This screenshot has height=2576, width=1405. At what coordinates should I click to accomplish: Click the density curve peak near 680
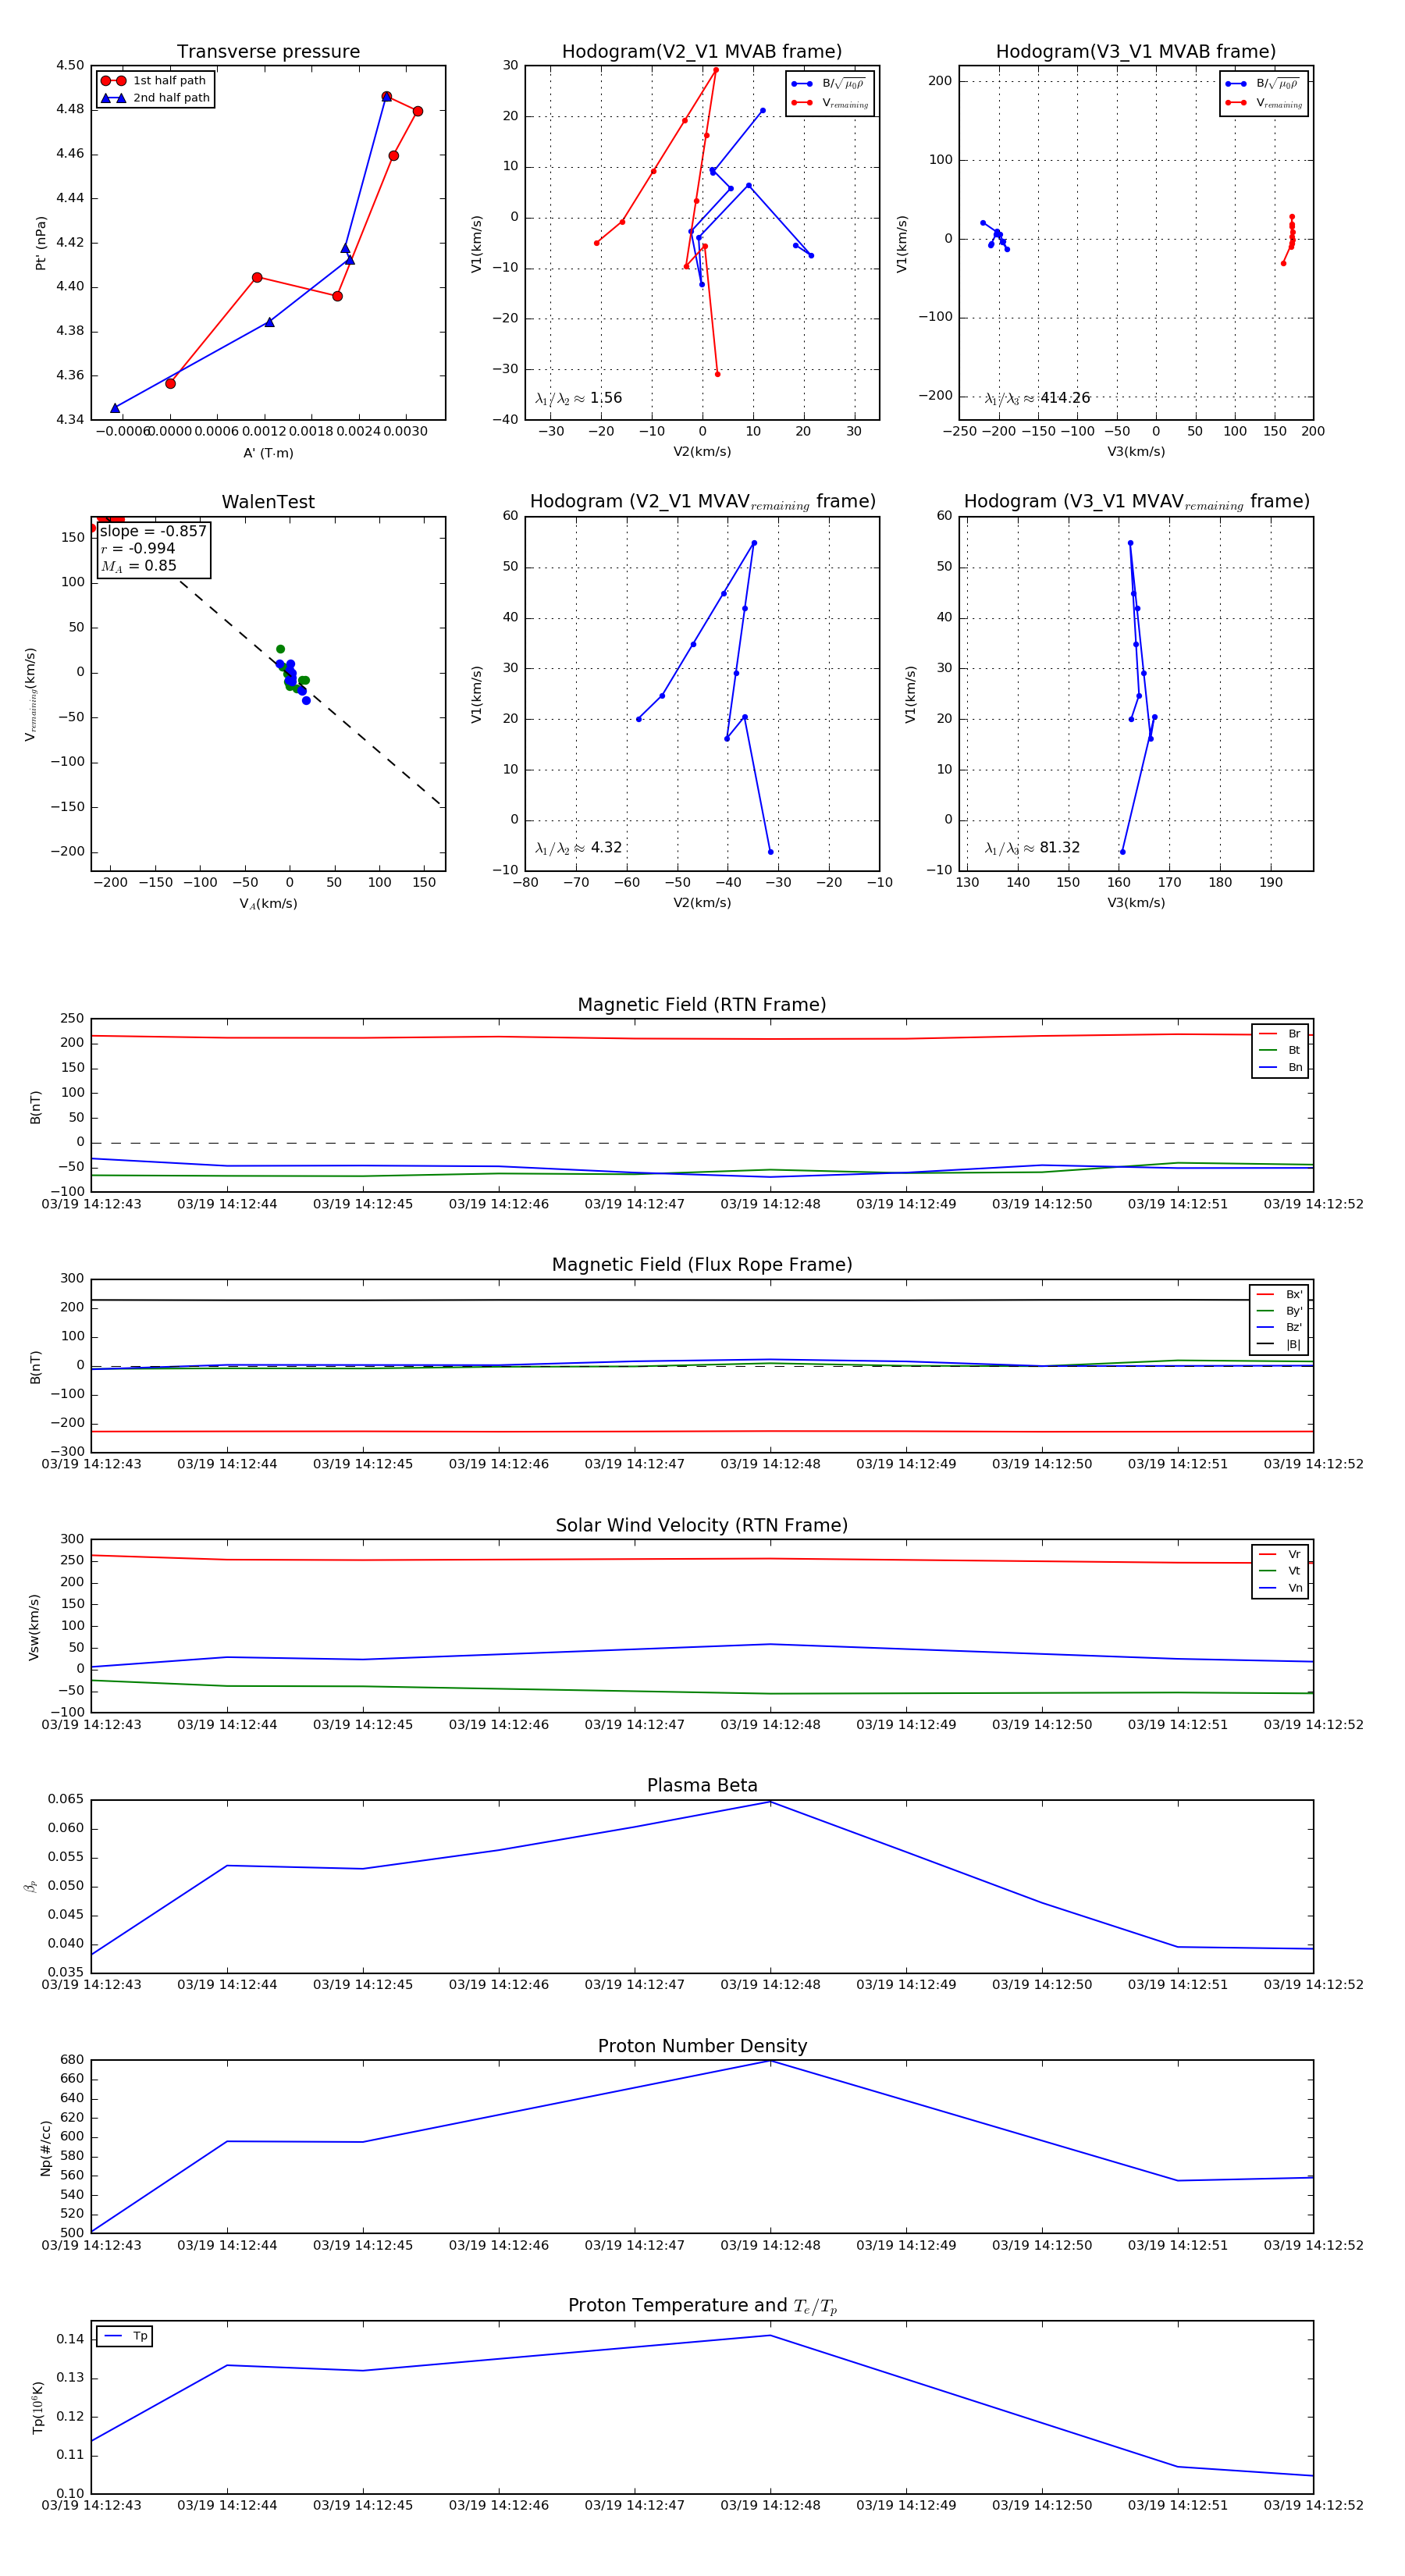click(x=770, y=2062)
